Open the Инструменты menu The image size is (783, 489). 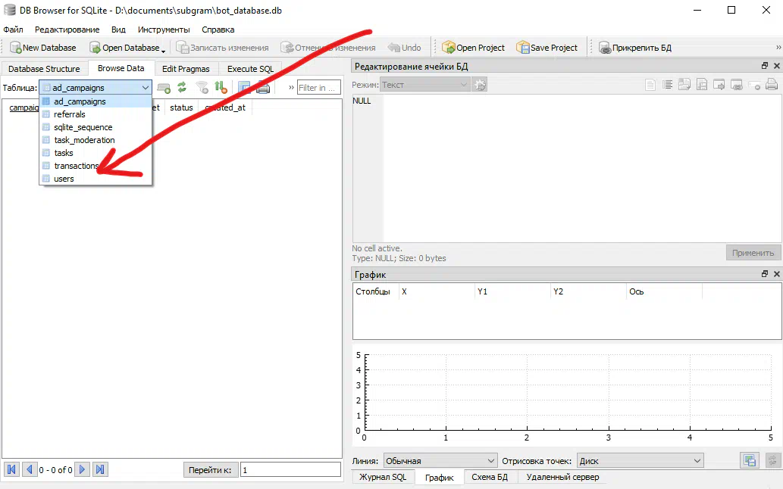click(164, 30)
